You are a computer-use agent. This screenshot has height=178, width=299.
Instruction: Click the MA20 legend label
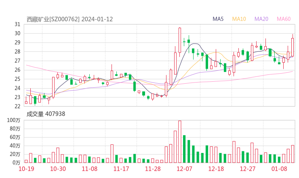pyautogui.click(x=261, y=19)
